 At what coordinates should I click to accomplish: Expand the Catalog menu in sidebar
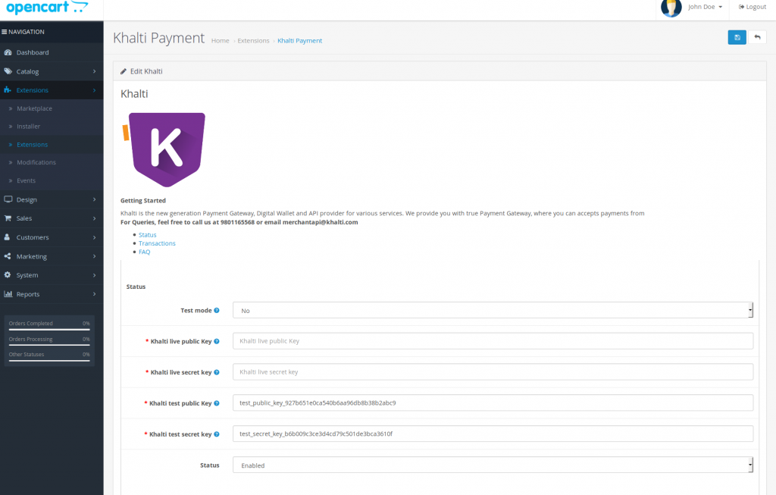[x=52, y=71]
